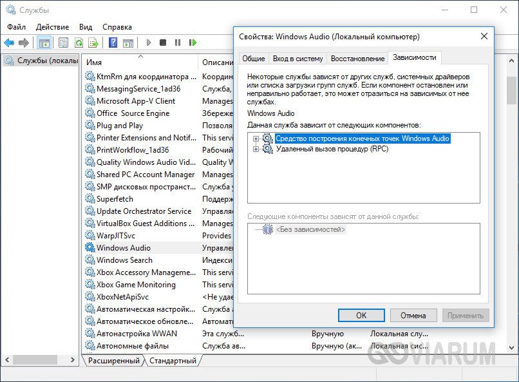Select the Зависимости tab
The image size is (519, 382).
[x=415, y=57]
